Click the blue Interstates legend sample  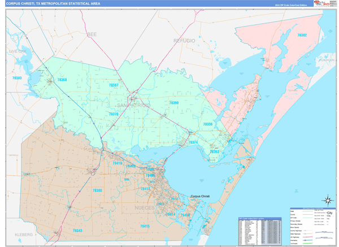pos(308,240)
